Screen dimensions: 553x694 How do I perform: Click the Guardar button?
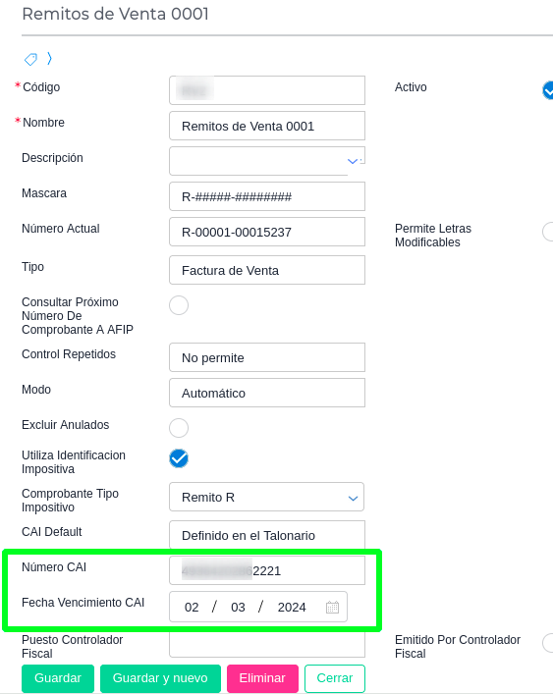(x=58, y=678)
